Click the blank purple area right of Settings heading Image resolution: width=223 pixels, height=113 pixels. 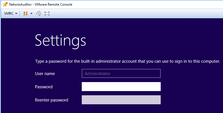point(155,41)
